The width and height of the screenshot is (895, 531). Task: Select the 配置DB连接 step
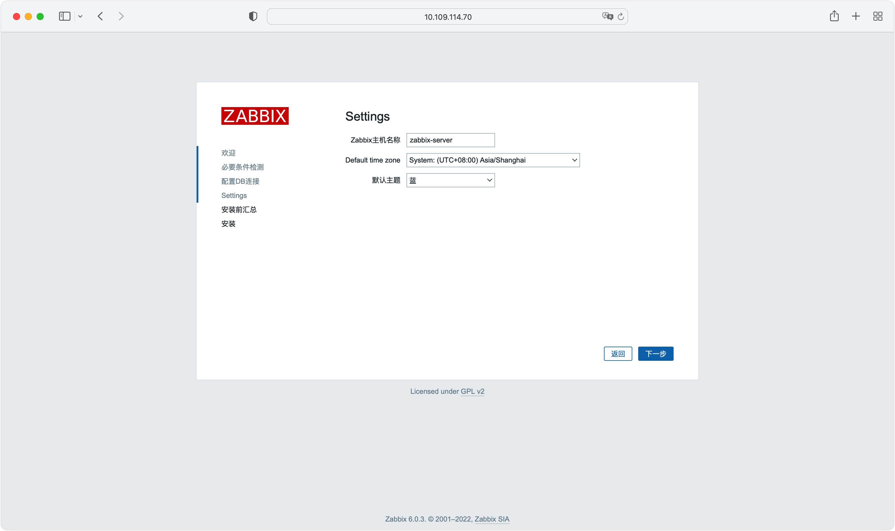240,181
